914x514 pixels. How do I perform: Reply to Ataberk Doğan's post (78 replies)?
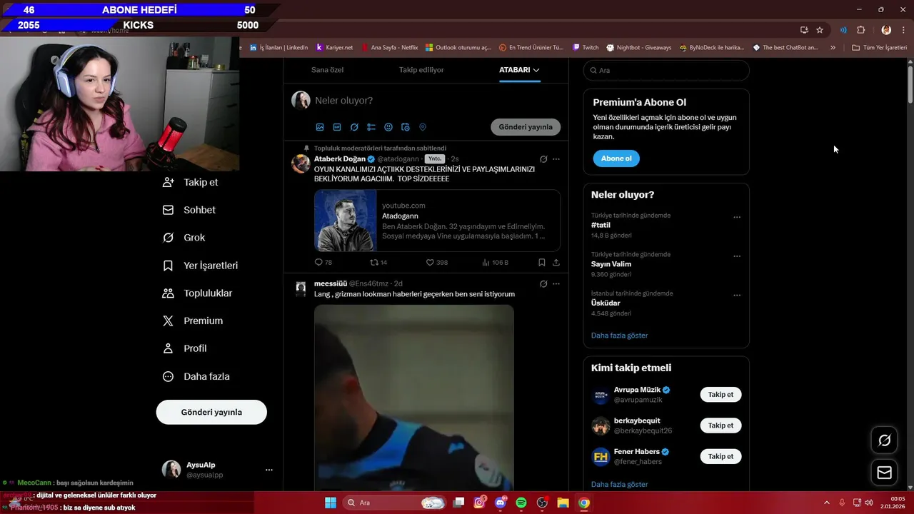tap(323, 263)
